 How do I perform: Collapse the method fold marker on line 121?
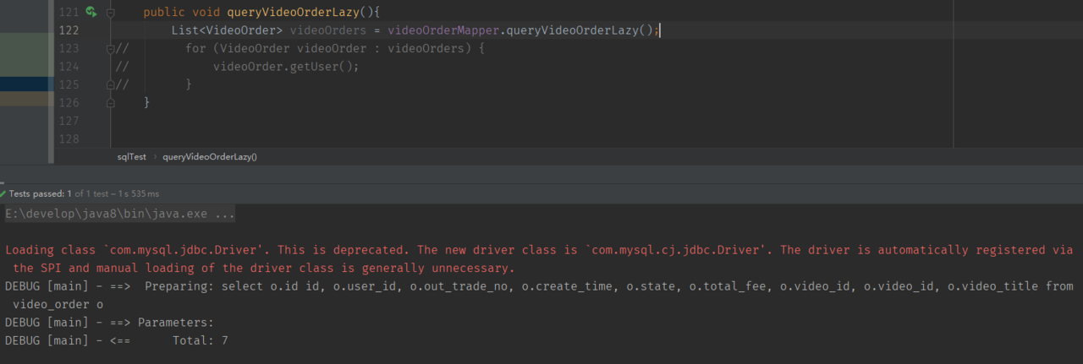111,13
